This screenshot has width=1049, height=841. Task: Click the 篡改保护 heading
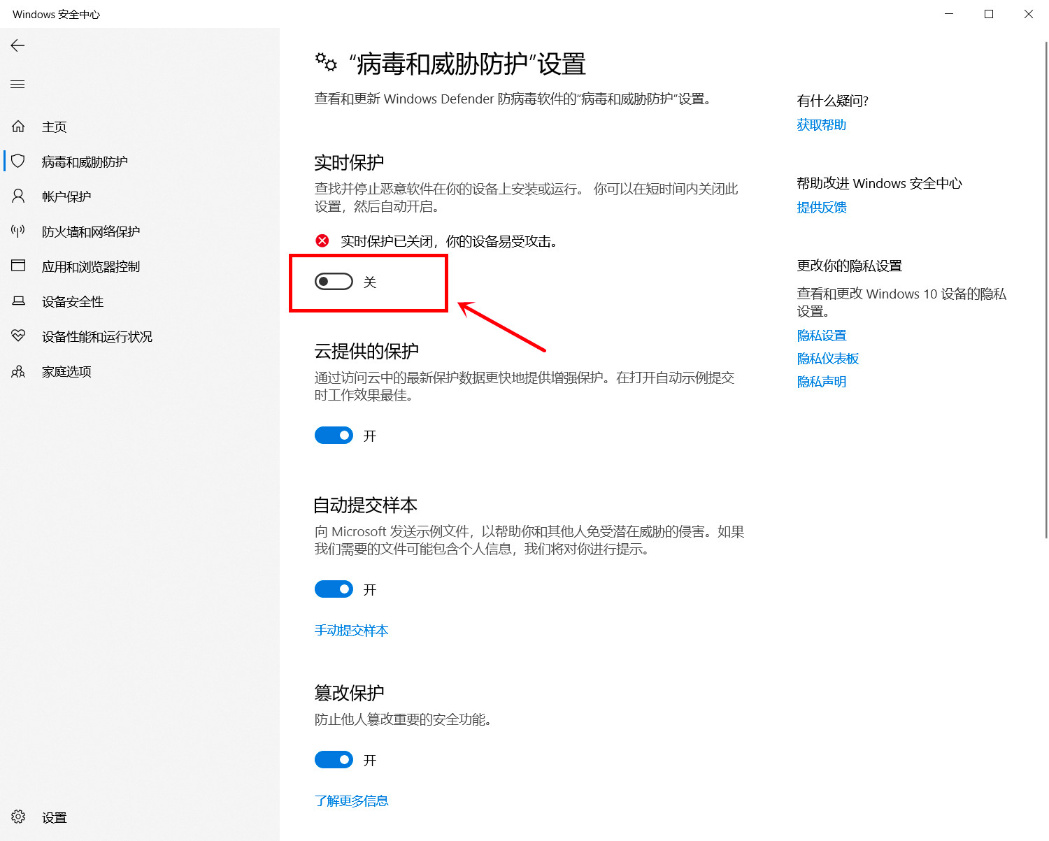point(350,693)
